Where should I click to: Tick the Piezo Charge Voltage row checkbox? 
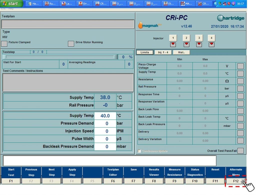tap(240, 66)
